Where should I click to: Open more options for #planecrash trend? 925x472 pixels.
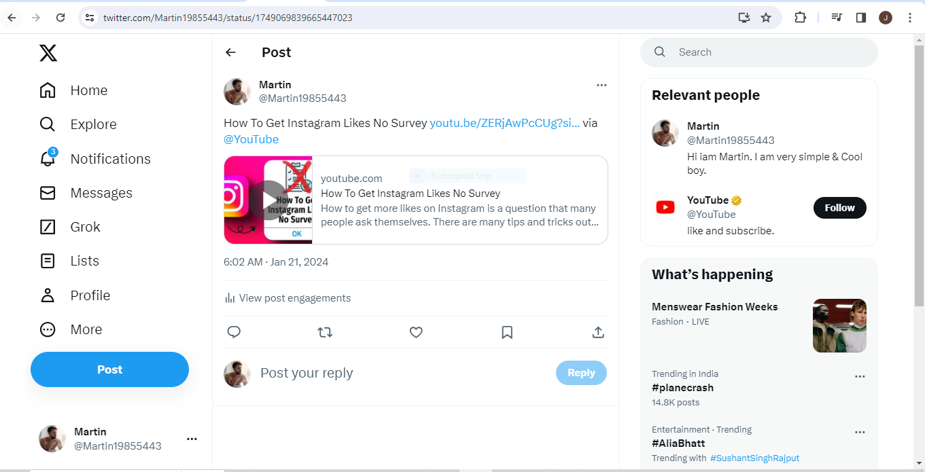860,376
